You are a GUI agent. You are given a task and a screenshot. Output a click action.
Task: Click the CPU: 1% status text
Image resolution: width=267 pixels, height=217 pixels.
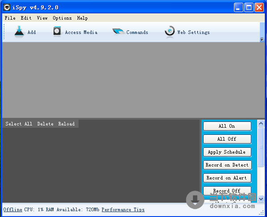34,209
